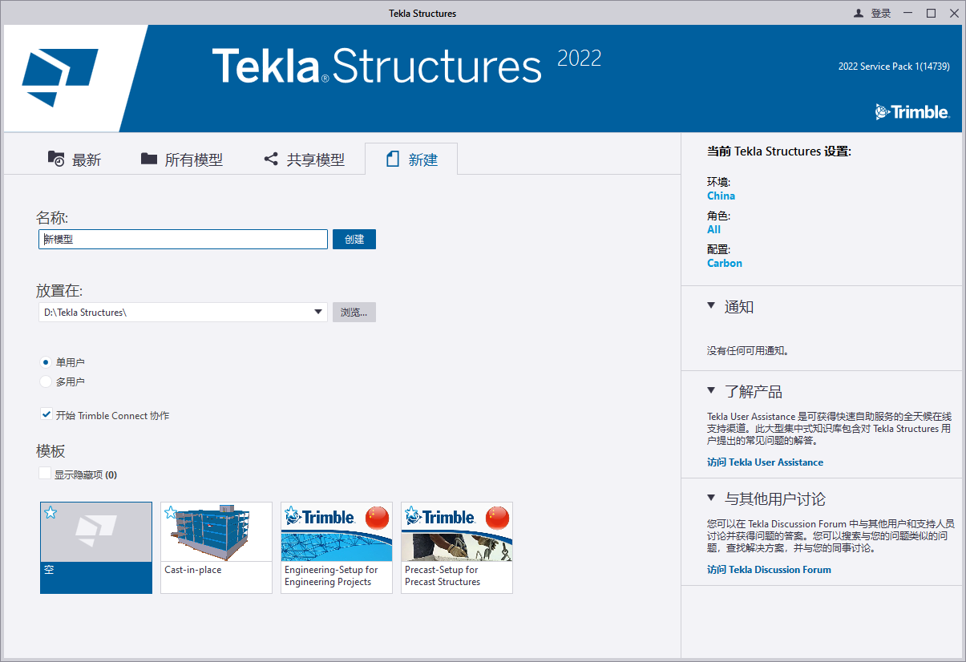
Task: Select the 单用户 radio button
Action: click(x=46, y=361)
